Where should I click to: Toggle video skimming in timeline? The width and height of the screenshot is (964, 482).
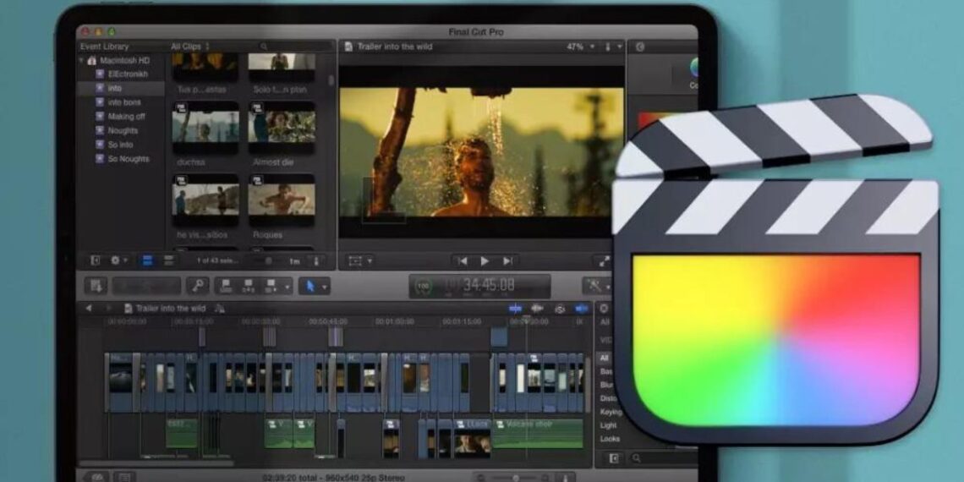pos(515,309)
